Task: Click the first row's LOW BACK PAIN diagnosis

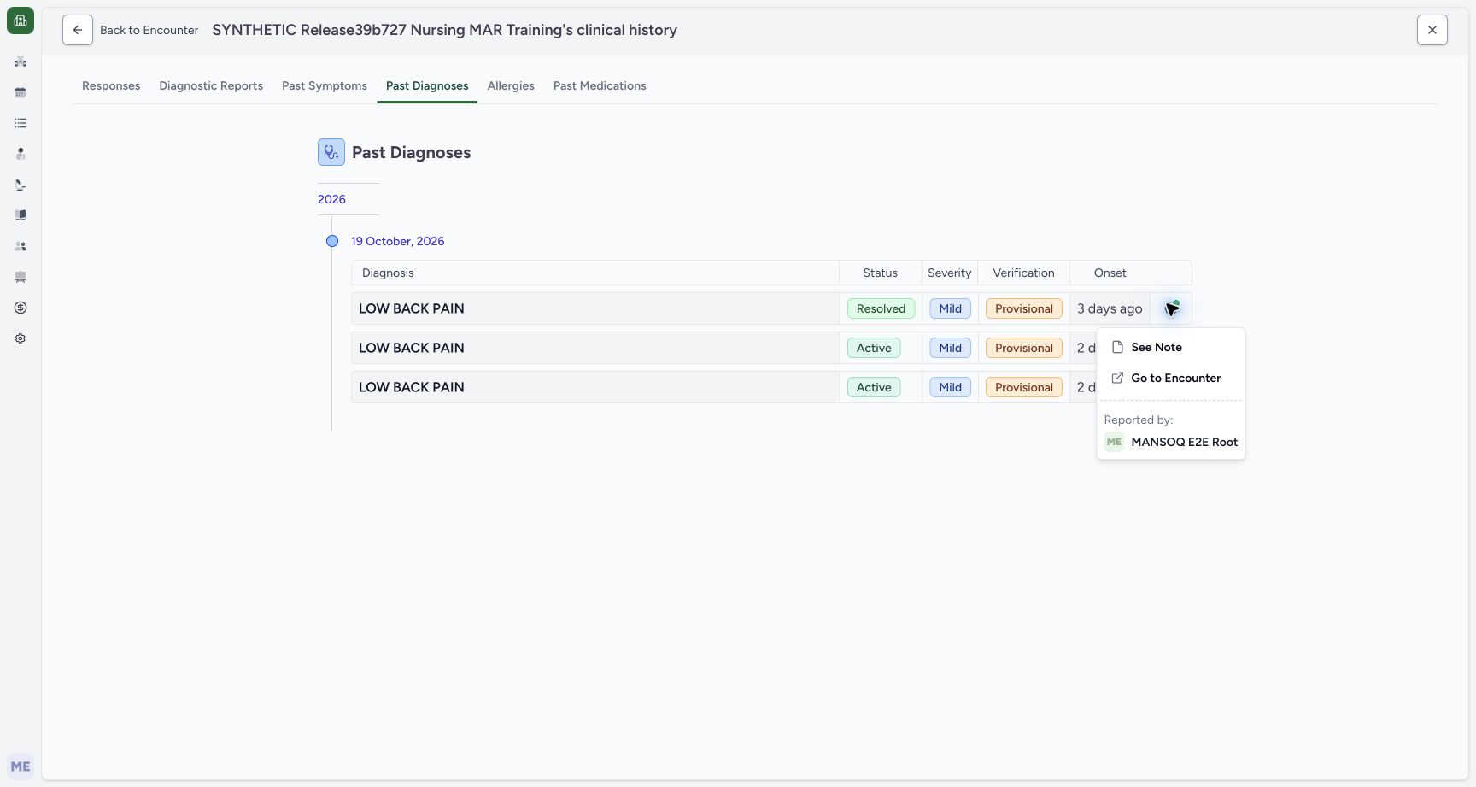Action: [x=412, y=308]
